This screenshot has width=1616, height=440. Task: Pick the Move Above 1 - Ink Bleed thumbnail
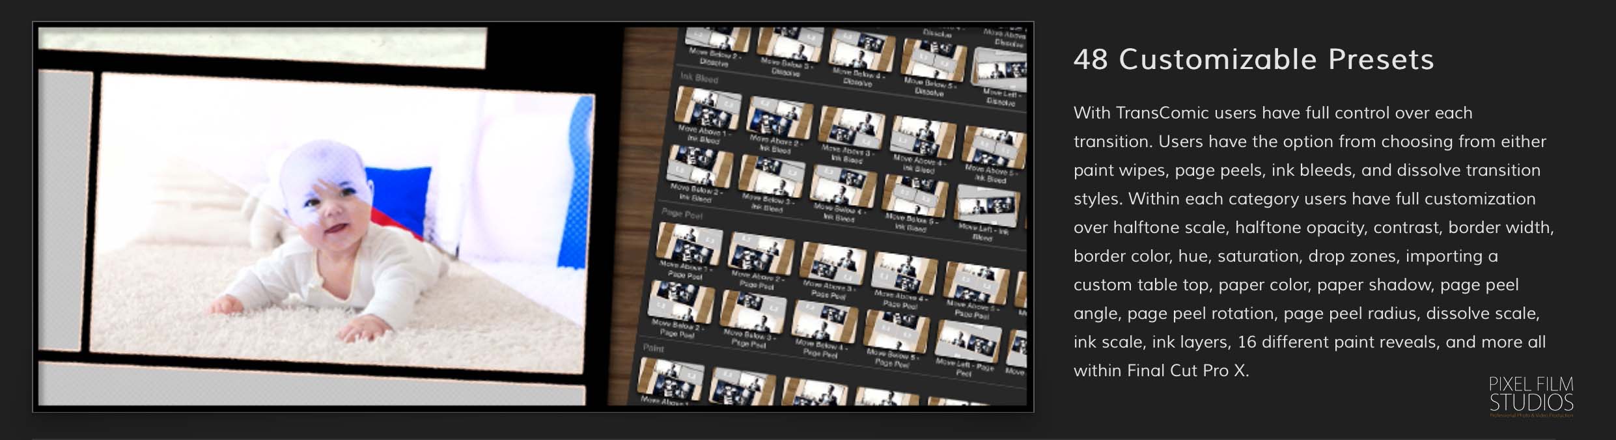706,109
